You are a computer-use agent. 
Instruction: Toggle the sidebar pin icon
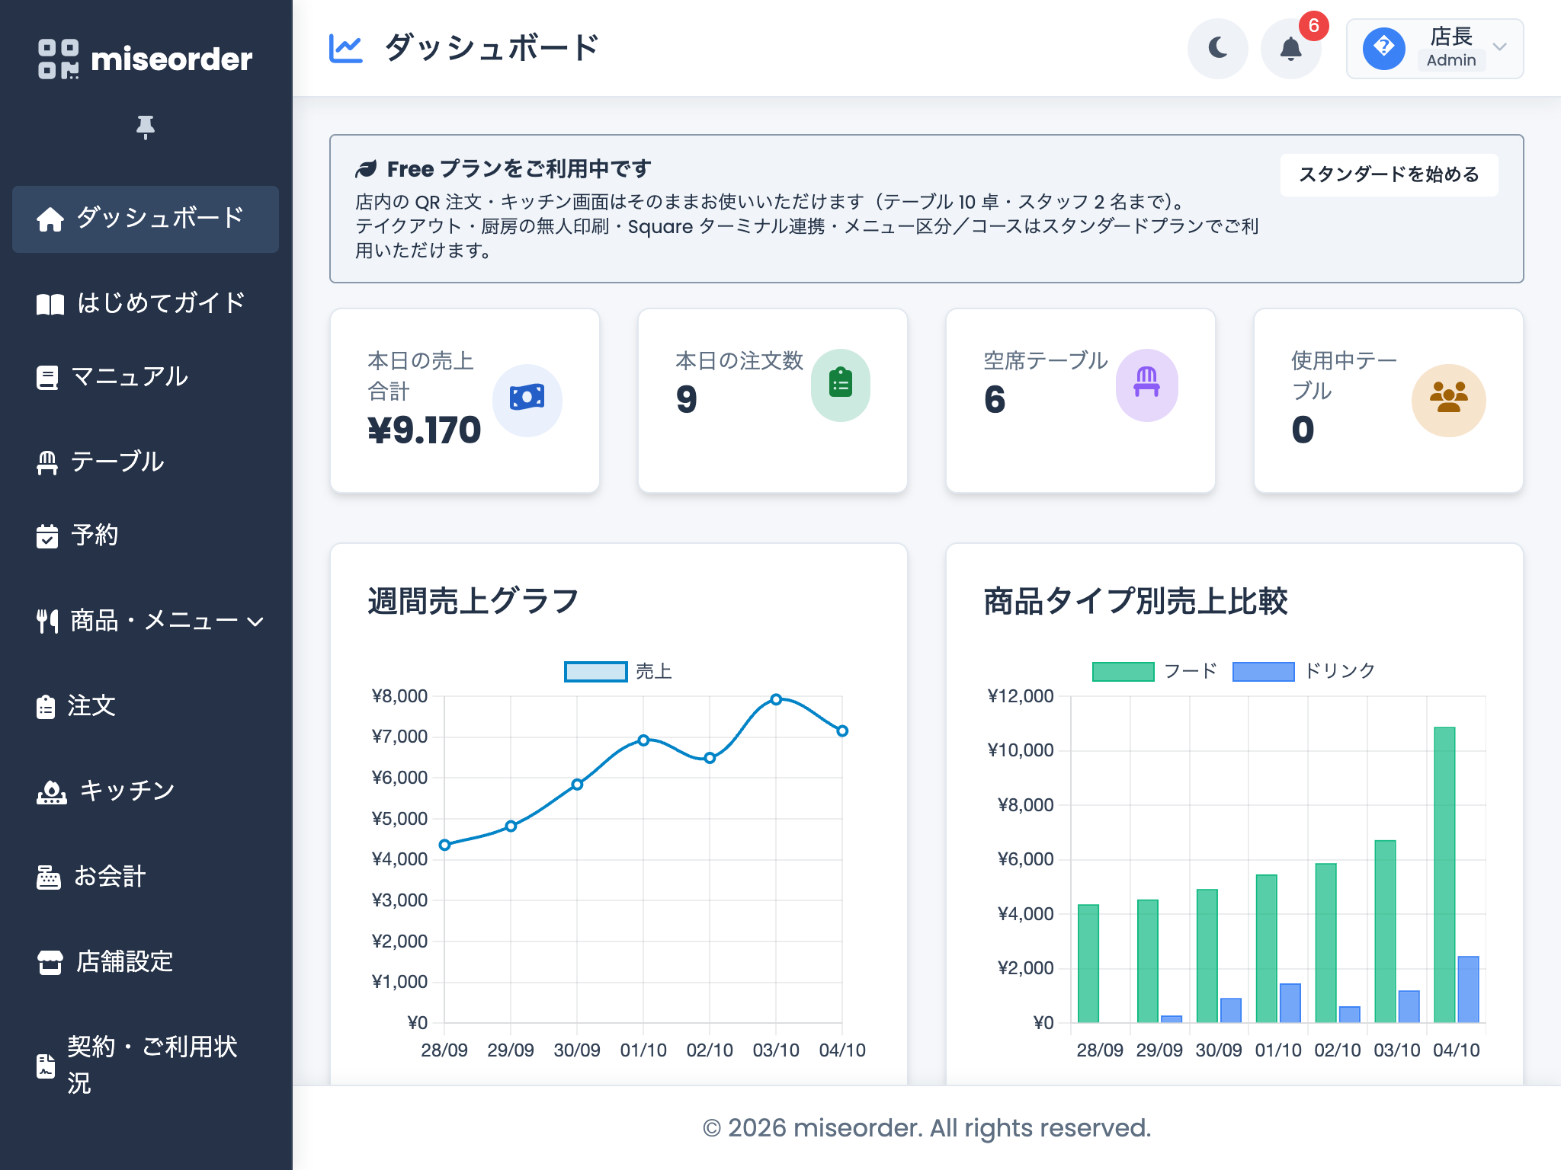(146, 127)
